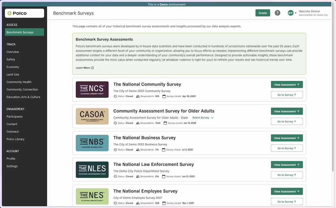Expand the Select Survey dropdown for CASOA
The image size is (336, 208).
pyautogui.click(x=203, y=118)
